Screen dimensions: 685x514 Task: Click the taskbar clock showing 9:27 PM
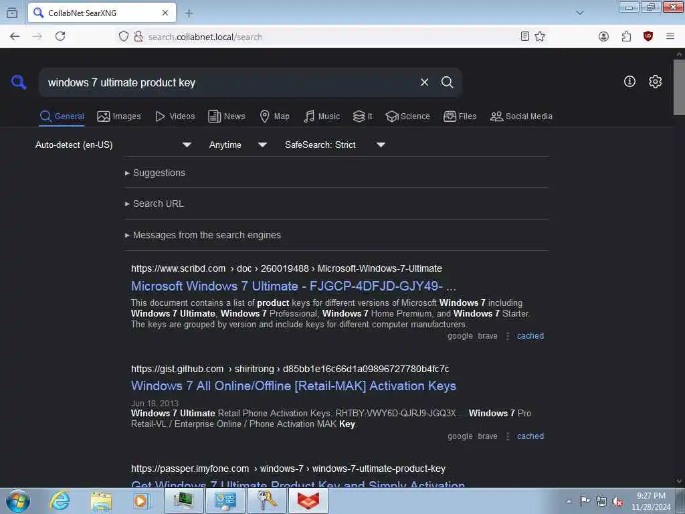pos(650,501)
